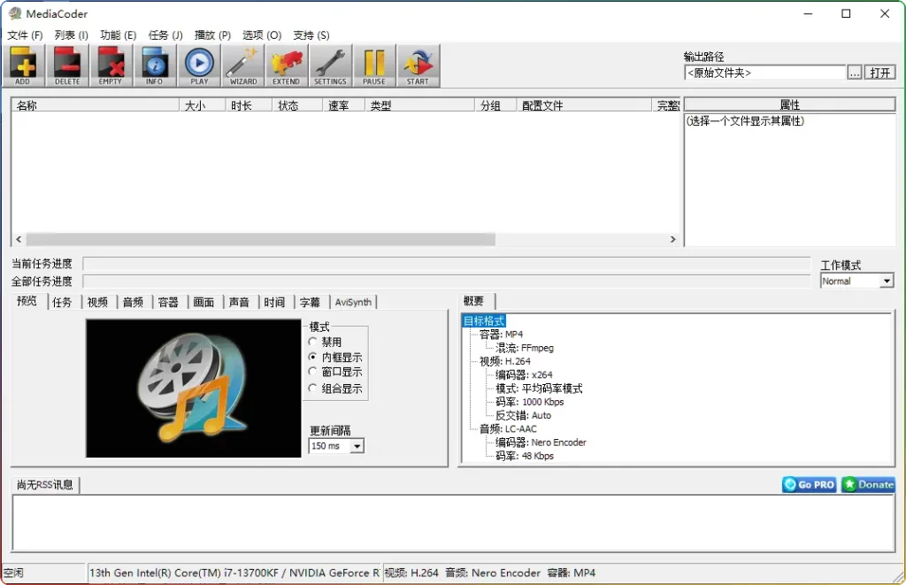Click the START transcoding icon

(x=418, y=65)
